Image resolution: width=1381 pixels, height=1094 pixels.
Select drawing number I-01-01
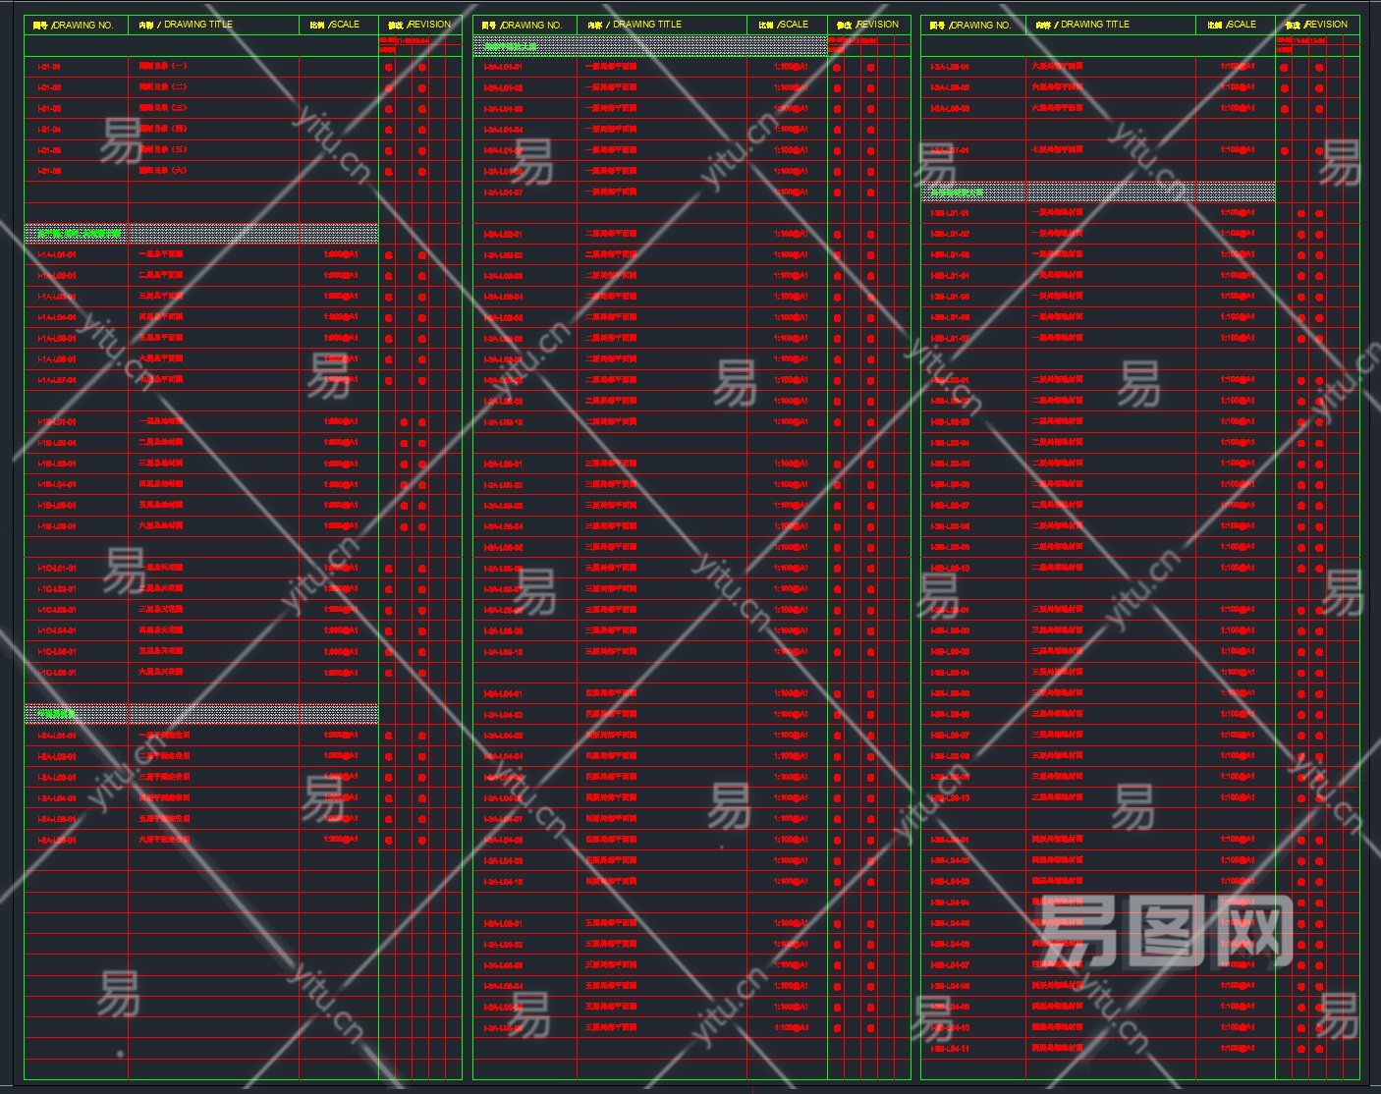(49, 67)
